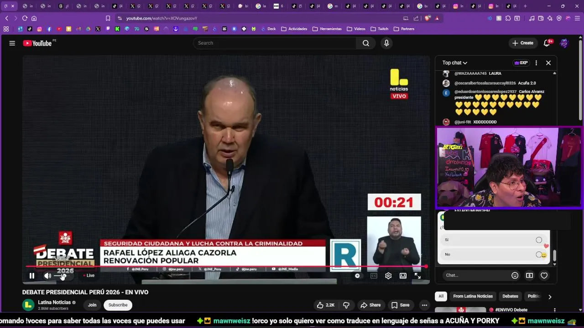This screenshot has width=584, height=328.
Task: Dislike the video
Action: click(x=346, y=305)
